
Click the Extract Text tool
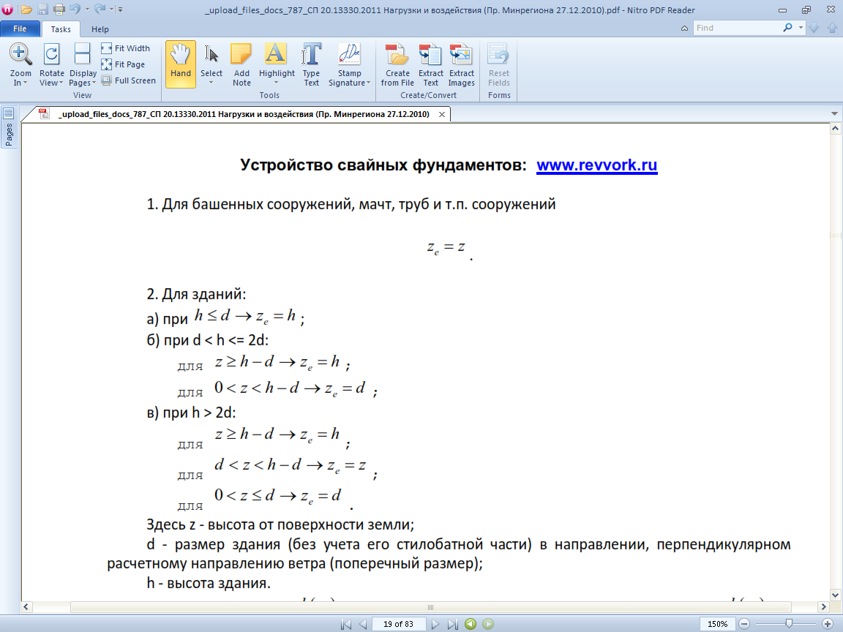(430, 64)
